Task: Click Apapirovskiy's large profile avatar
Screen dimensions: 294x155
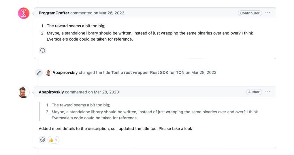Action: pos(24,92)
